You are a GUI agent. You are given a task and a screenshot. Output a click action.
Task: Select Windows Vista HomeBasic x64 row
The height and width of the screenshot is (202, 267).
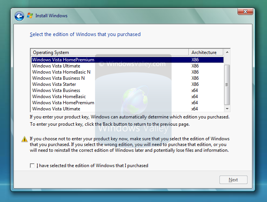coord(127,97)
